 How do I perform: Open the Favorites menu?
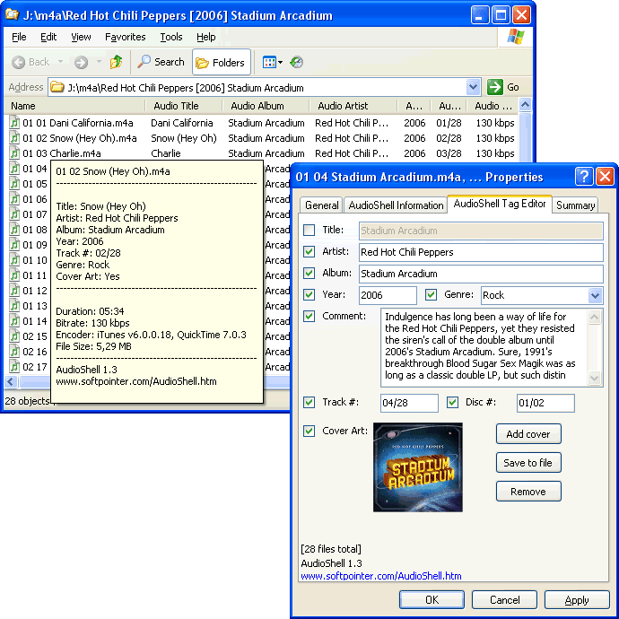pyautogui.click(x=125, y=37)
